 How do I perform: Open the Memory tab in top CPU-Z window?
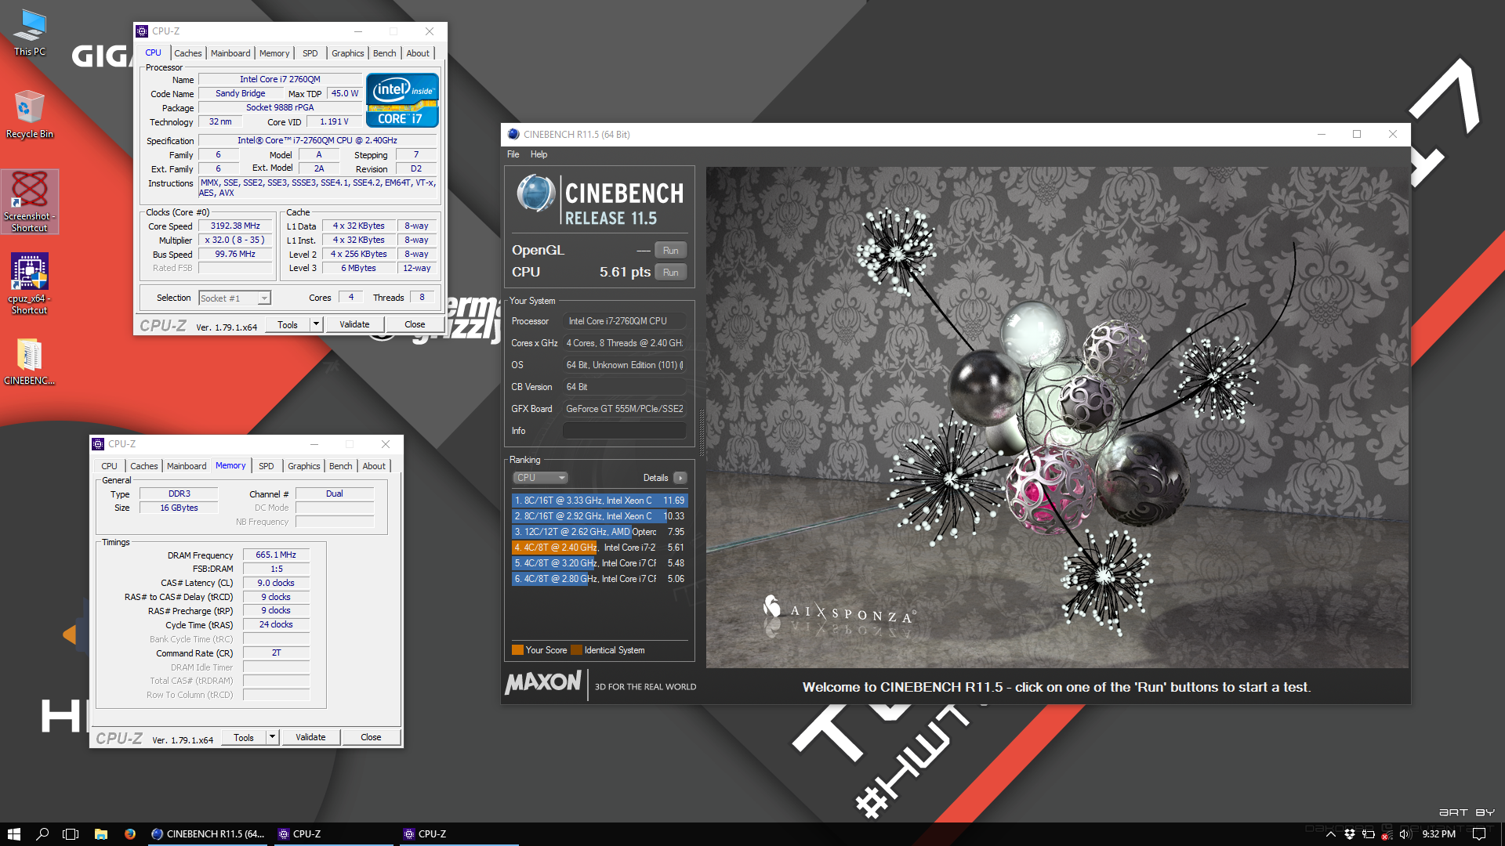click(x=274, y=53)
